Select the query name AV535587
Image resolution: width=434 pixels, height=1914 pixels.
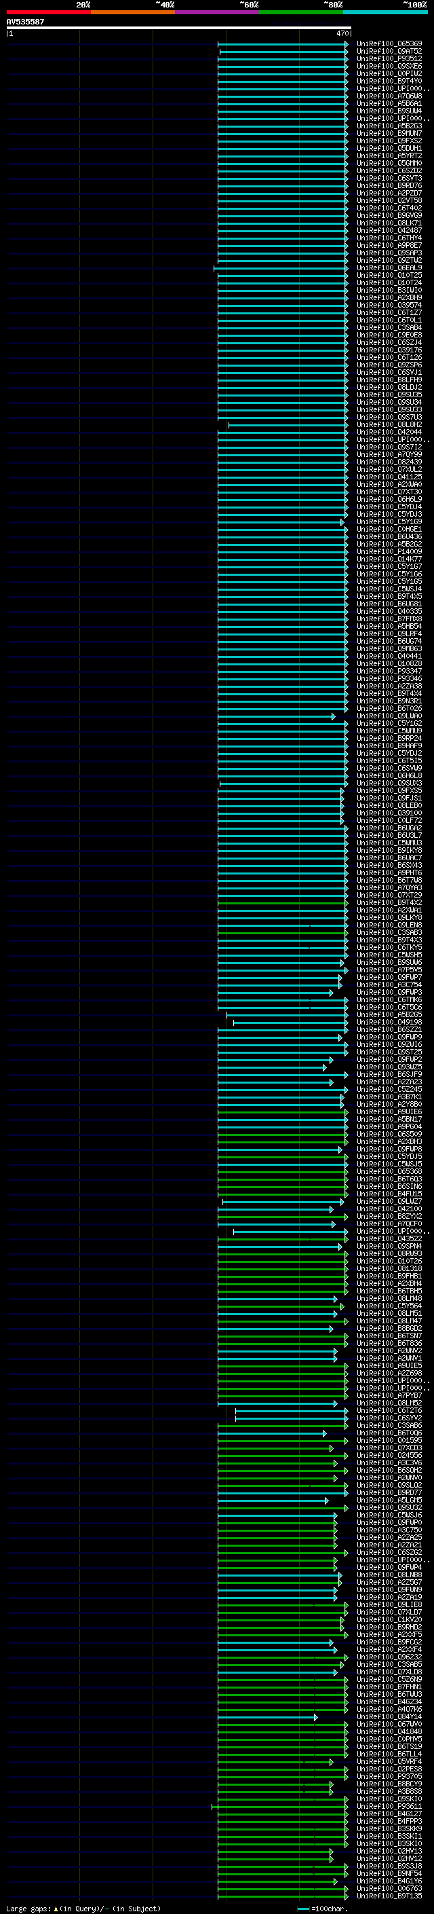[x=25, y=22]
